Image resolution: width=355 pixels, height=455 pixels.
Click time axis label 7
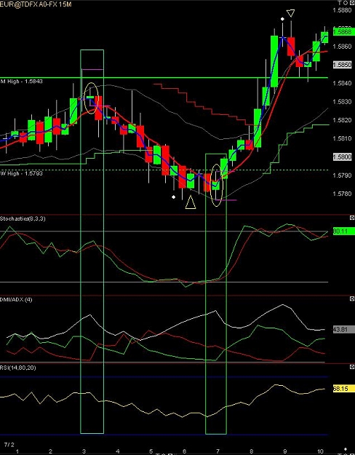click(218, 451)
